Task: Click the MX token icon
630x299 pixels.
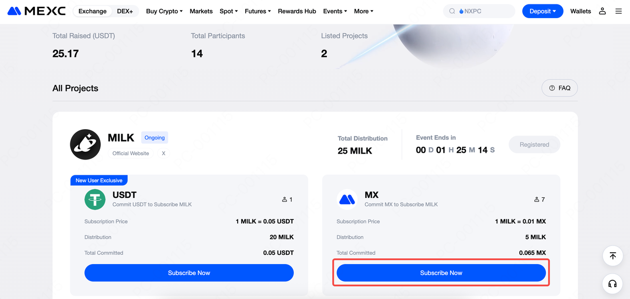Action: click(x=347, y=199)
